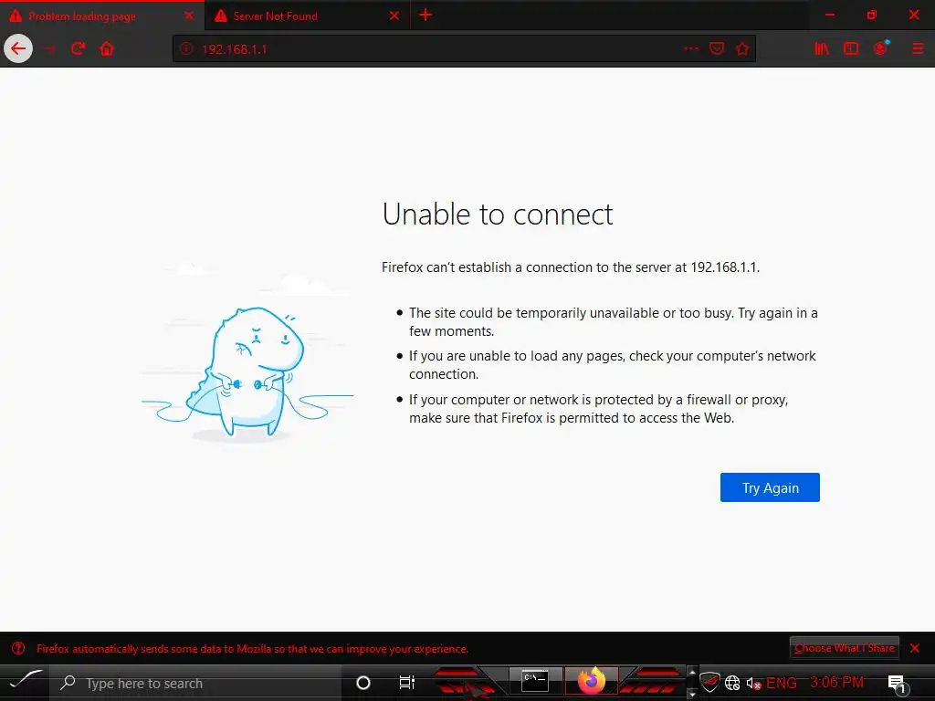Bookmark this page with the star

pos(741,49)
